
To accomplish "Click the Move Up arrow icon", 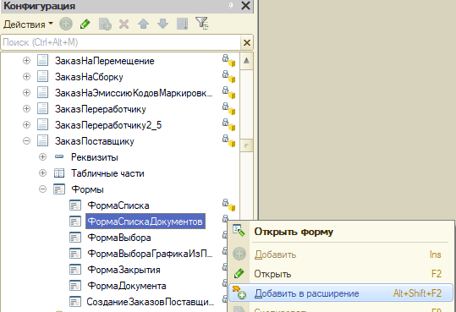I will 143,24.
